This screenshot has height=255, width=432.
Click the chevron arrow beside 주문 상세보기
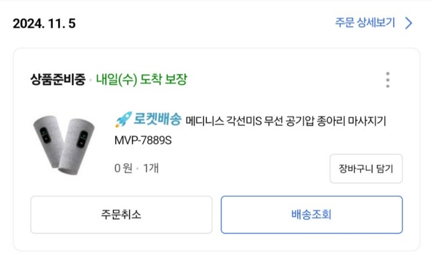(409, 23)
